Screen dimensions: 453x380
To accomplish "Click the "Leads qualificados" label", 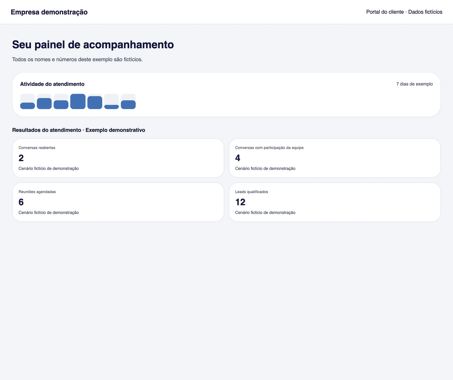I will pos(251,192).
